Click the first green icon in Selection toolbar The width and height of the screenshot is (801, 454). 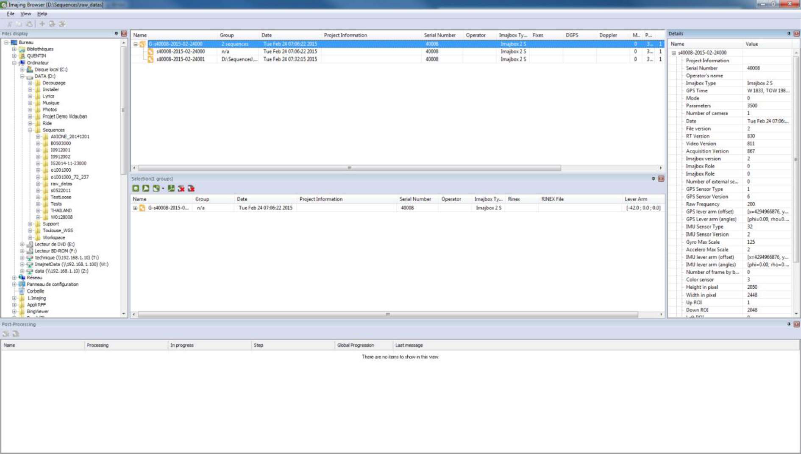(x=136, y=188)
